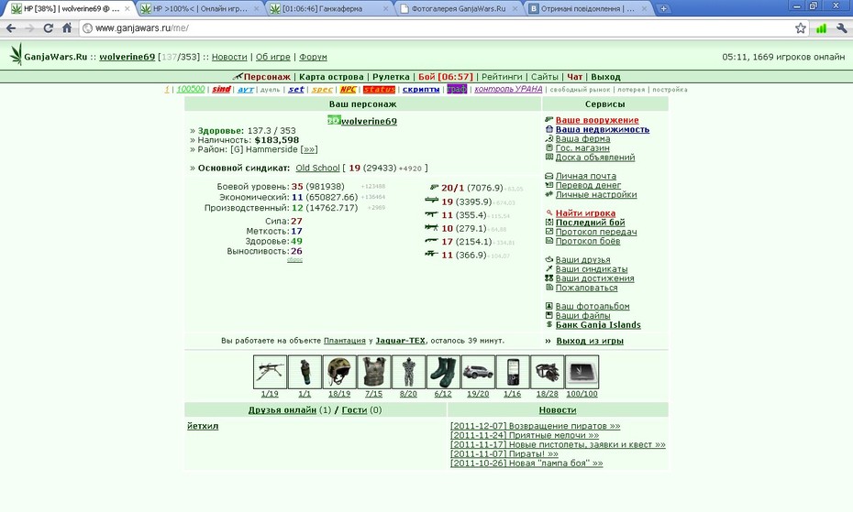Image resolution: width=853 pixels, height=512 pixels.
Task: Click the Выход из игры link
Action: pos(590,341)
